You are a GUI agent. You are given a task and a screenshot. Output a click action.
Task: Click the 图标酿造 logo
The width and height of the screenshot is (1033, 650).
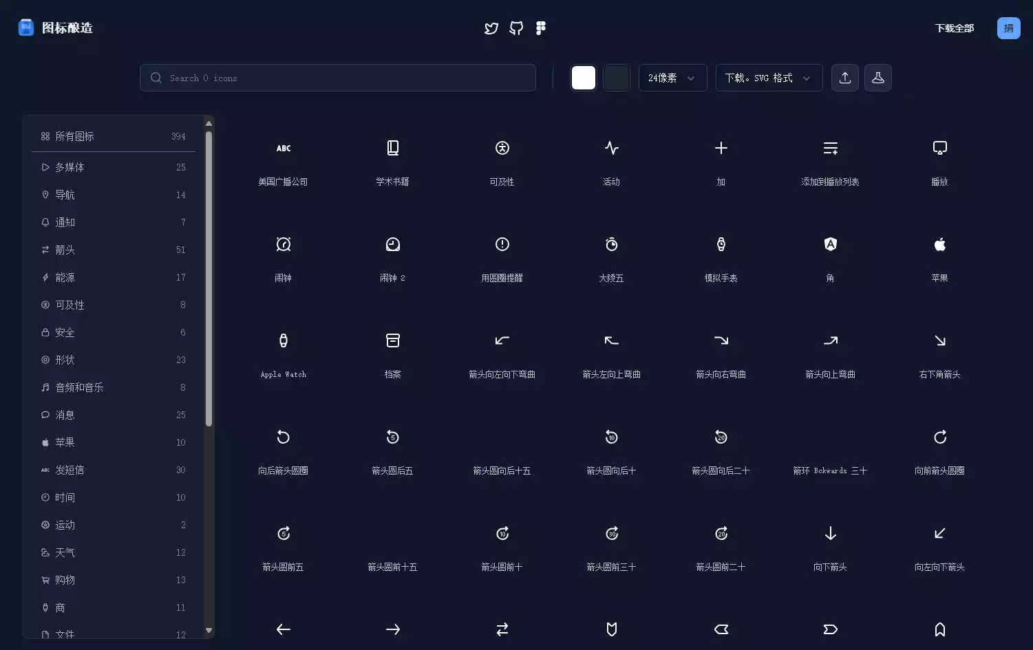click(x=55, y=28)
